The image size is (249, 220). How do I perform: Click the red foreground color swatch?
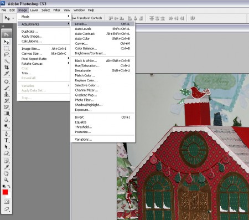(x=5, y=192)
